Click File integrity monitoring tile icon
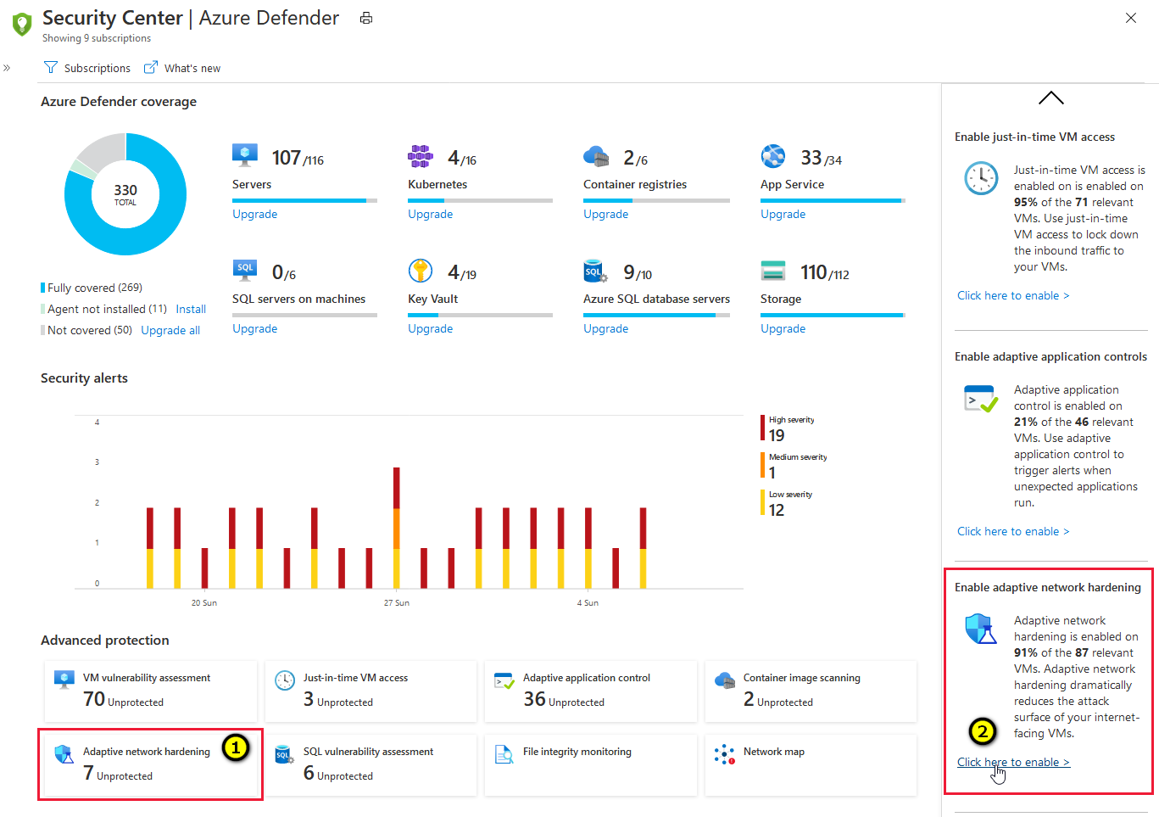Screen dimensions: 1159x817 coord(504,754)
